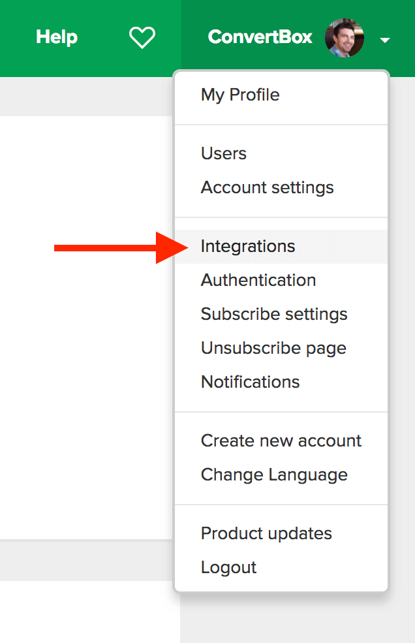
Task: Click the white content panel on the left
Action: pos(86,327)
